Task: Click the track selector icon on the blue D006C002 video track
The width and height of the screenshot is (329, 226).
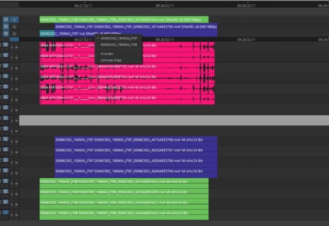Action: click(6, 27)
